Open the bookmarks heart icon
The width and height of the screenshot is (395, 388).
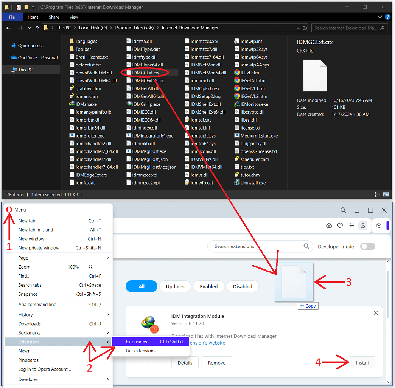point(340,225)
